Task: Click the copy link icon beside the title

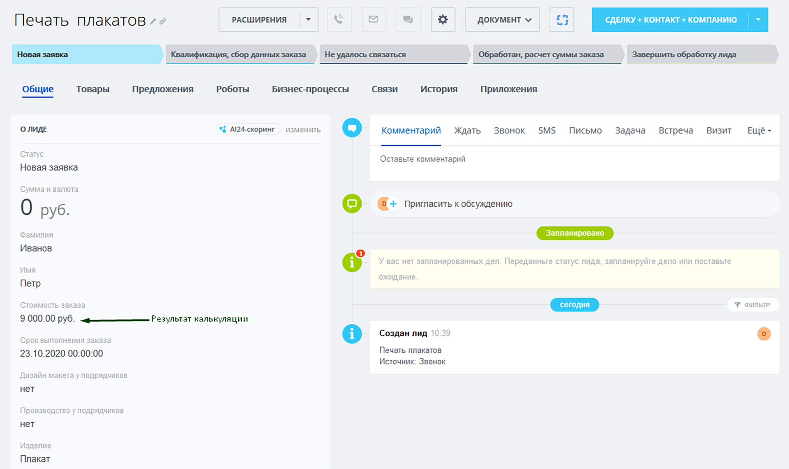Action: [163, 21]
